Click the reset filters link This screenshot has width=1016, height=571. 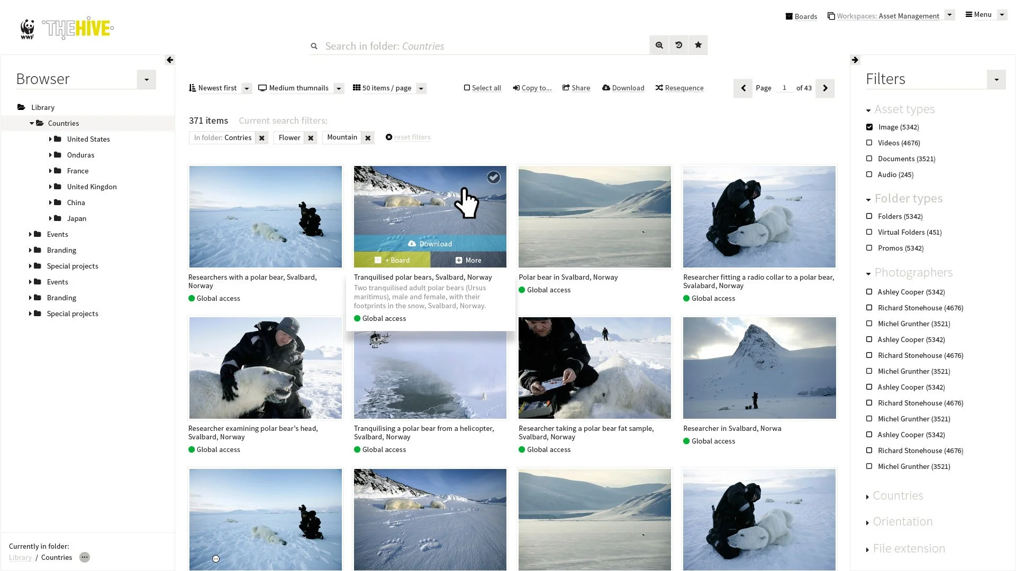click(412, 137)
